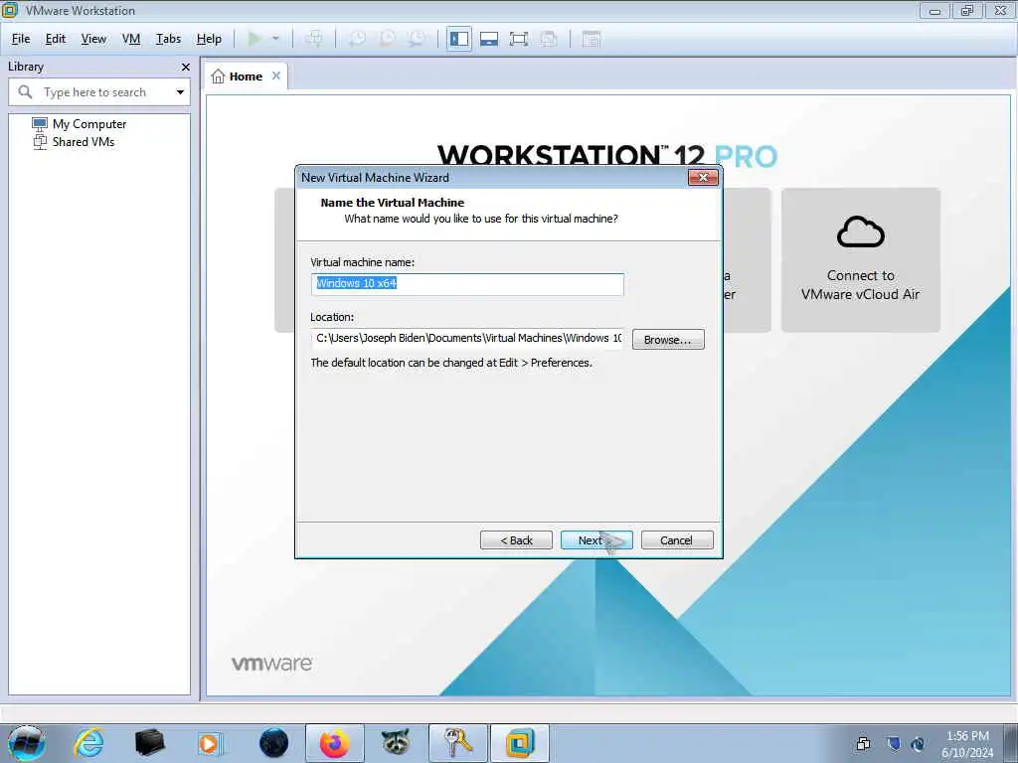Screen dimensions: 1018x763
Task: Click the shield security tray icon
Action: click(x=894, y=743)
